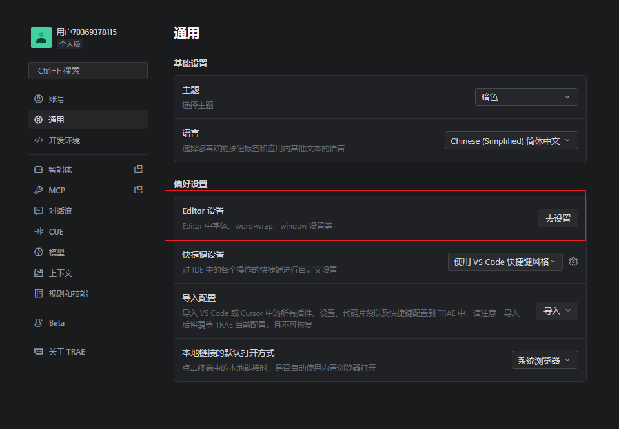
Task: Open the 主题 theme dropdown showing 暗色
Action: click(x=526, y=97)
